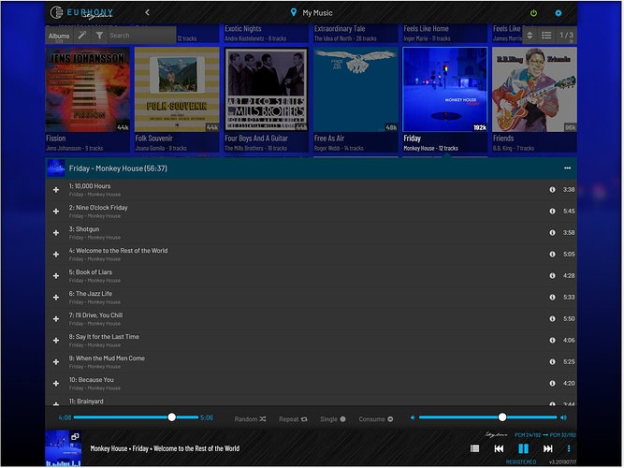
Task: Add Because You with plus icon
Action: [56, 384]
